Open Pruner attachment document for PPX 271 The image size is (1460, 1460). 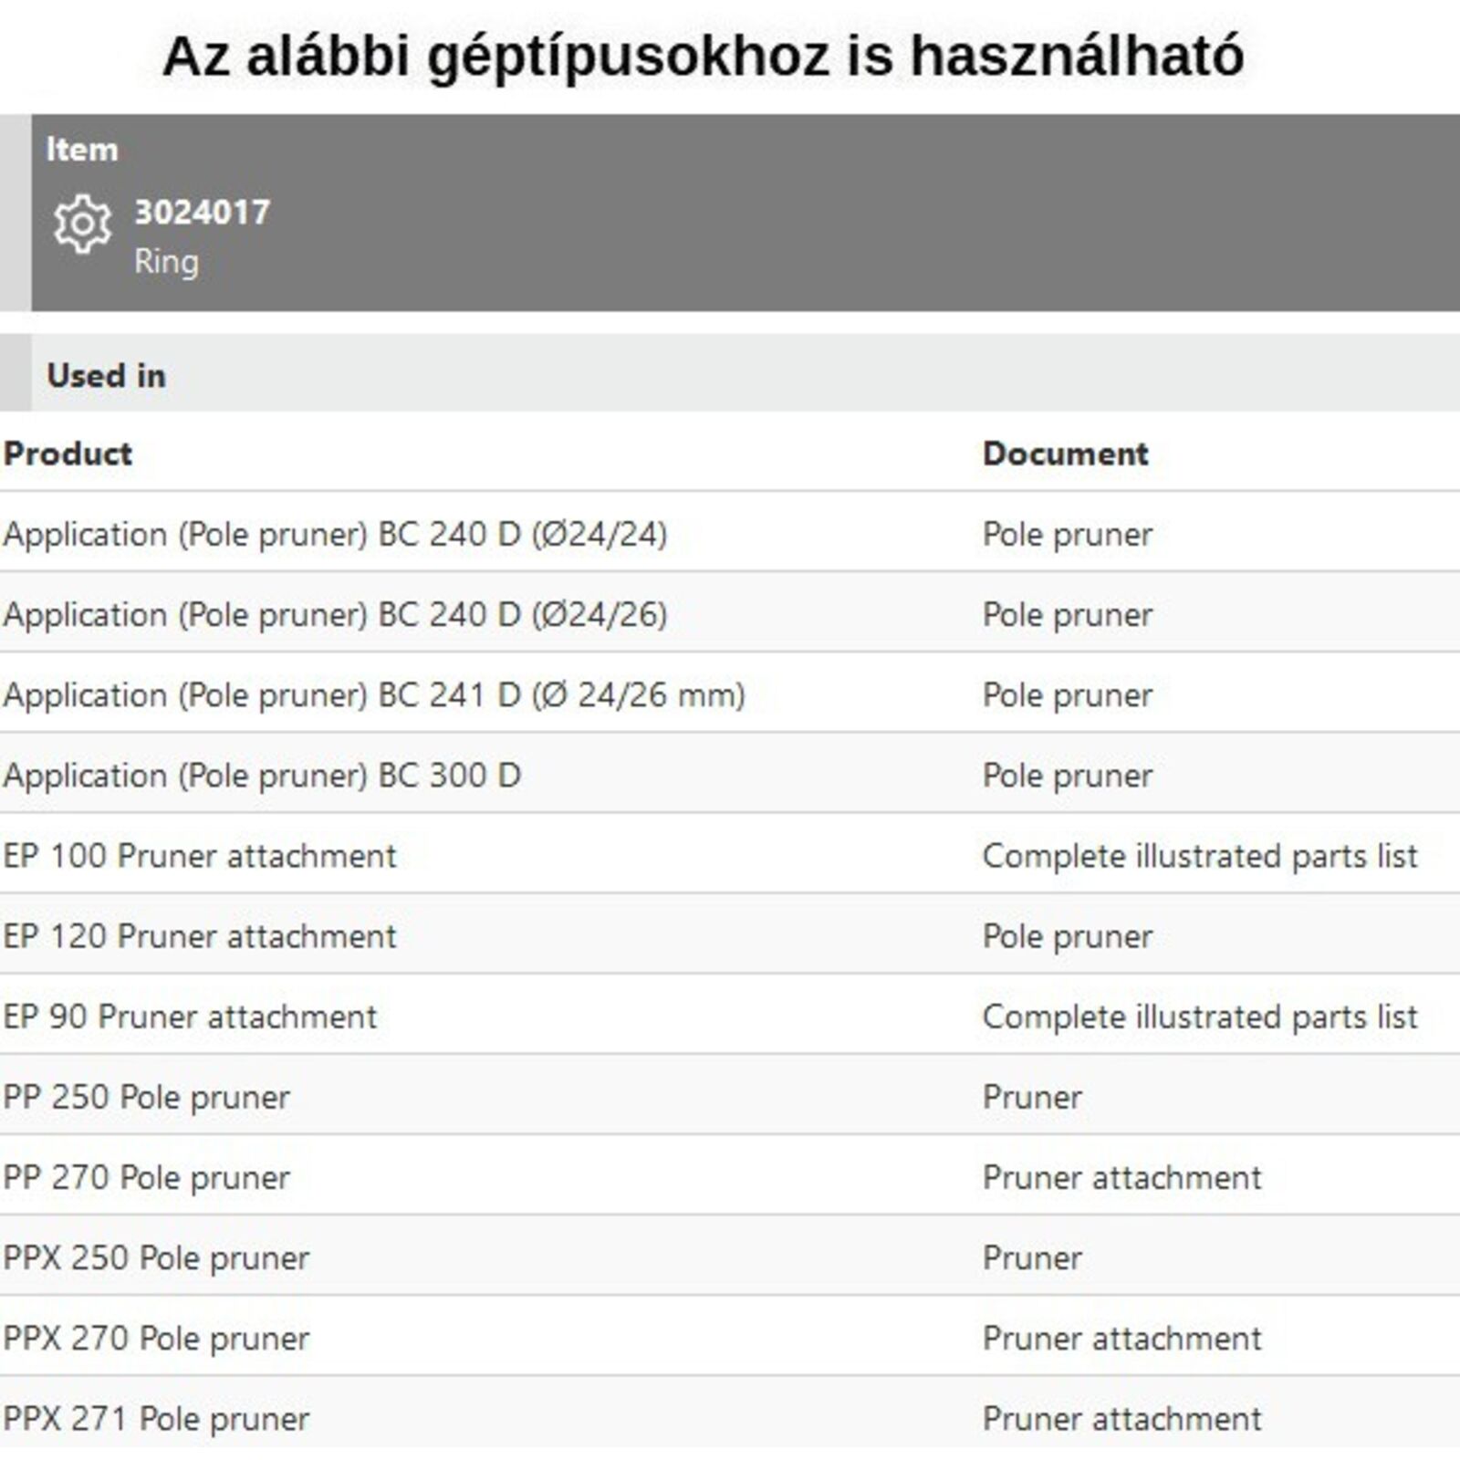tap(1121, 1419)
